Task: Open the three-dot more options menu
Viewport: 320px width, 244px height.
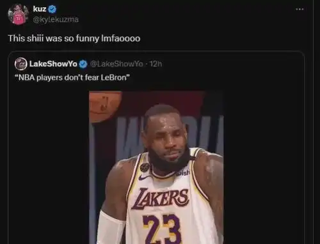Action: (300, 9)
